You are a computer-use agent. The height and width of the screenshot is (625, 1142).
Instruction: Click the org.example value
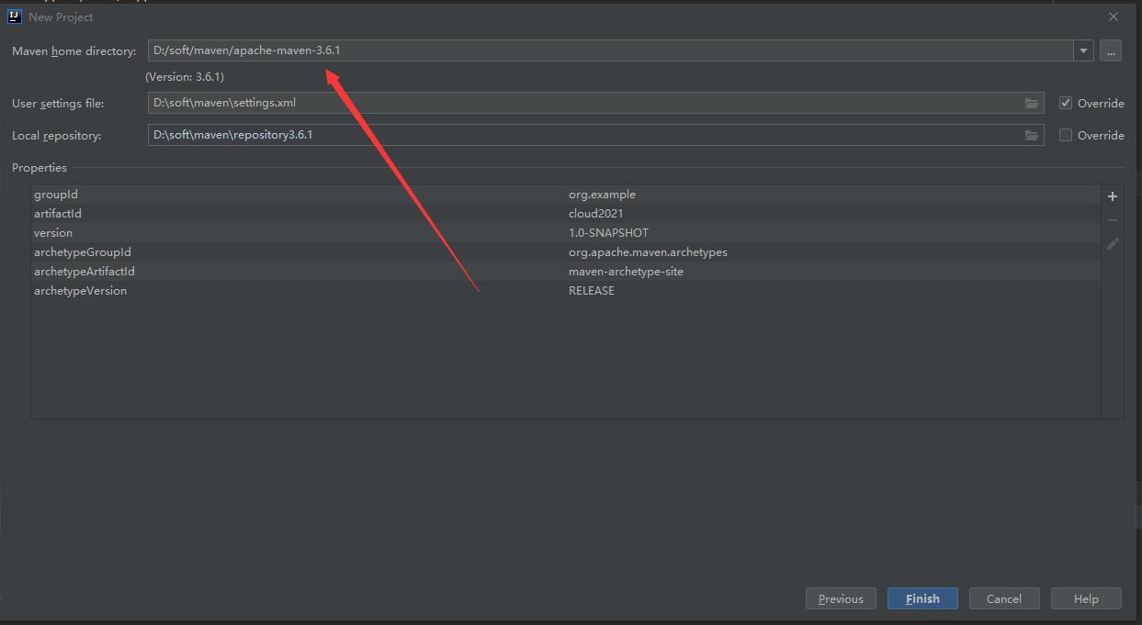click(x=602, y=195)
